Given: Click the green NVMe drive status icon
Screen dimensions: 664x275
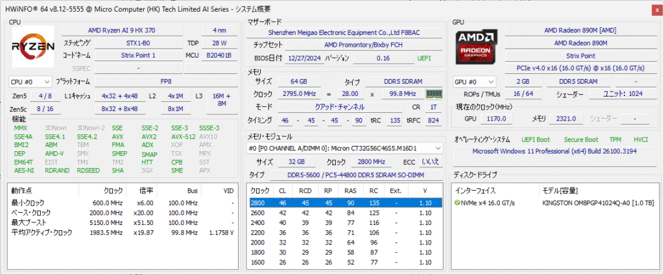Looking at the screenshot, I should point(457,203).
